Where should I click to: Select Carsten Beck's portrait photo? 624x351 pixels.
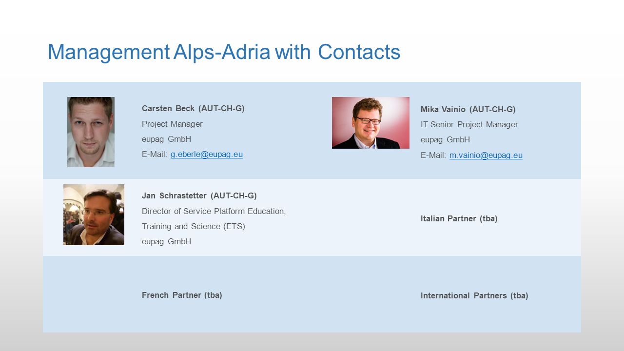point(91,132)
